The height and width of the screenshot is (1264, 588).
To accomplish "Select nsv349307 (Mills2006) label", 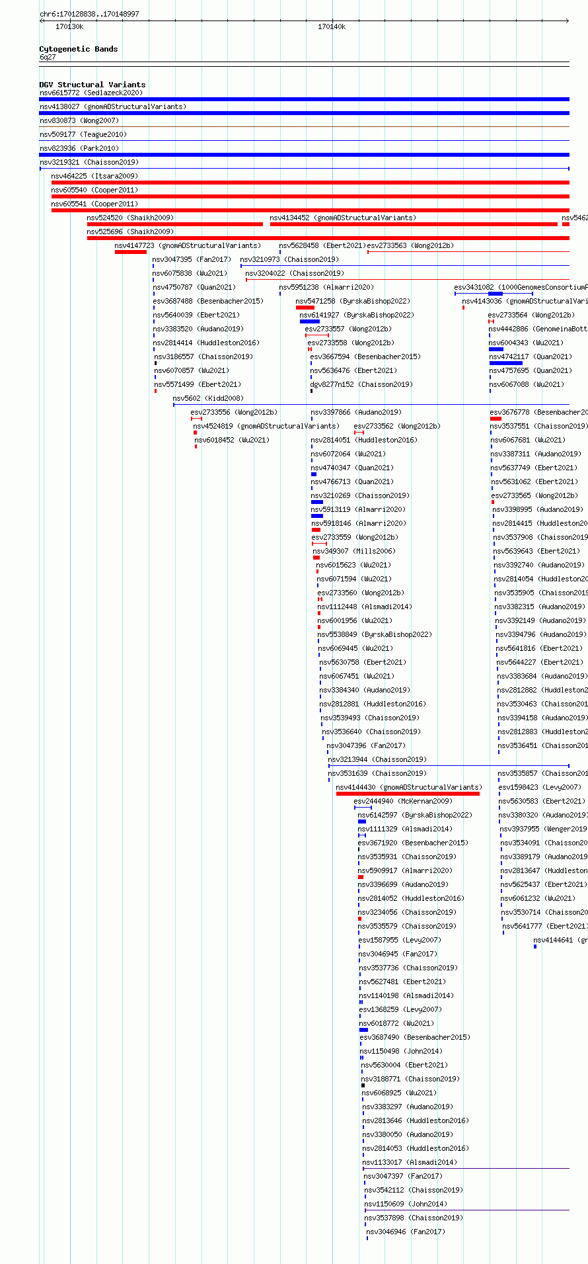I will (354, 551).
